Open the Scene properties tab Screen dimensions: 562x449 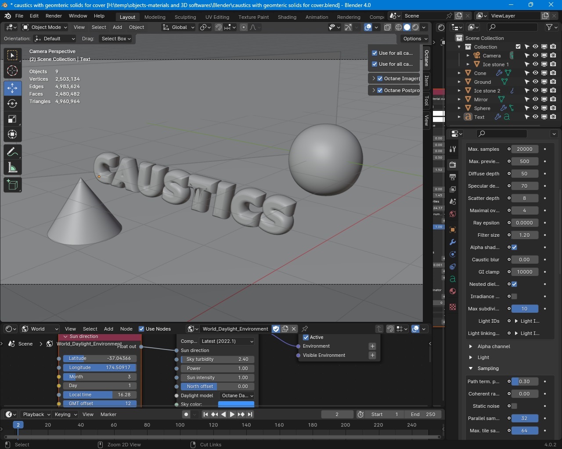click(x=453, y=202)
